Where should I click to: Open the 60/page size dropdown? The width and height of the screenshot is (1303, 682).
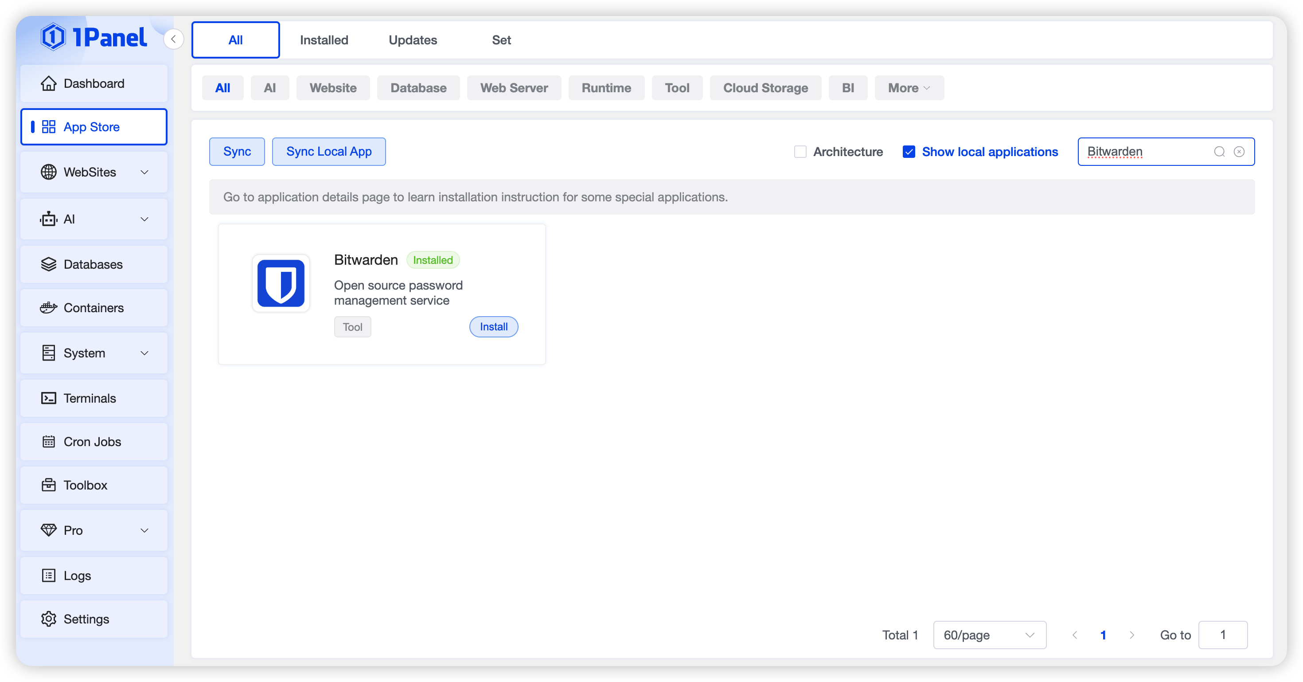tap(989, 635)
